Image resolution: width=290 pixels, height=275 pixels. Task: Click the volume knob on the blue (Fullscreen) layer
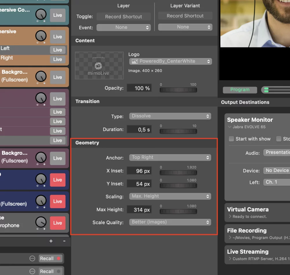click(41, 201)
